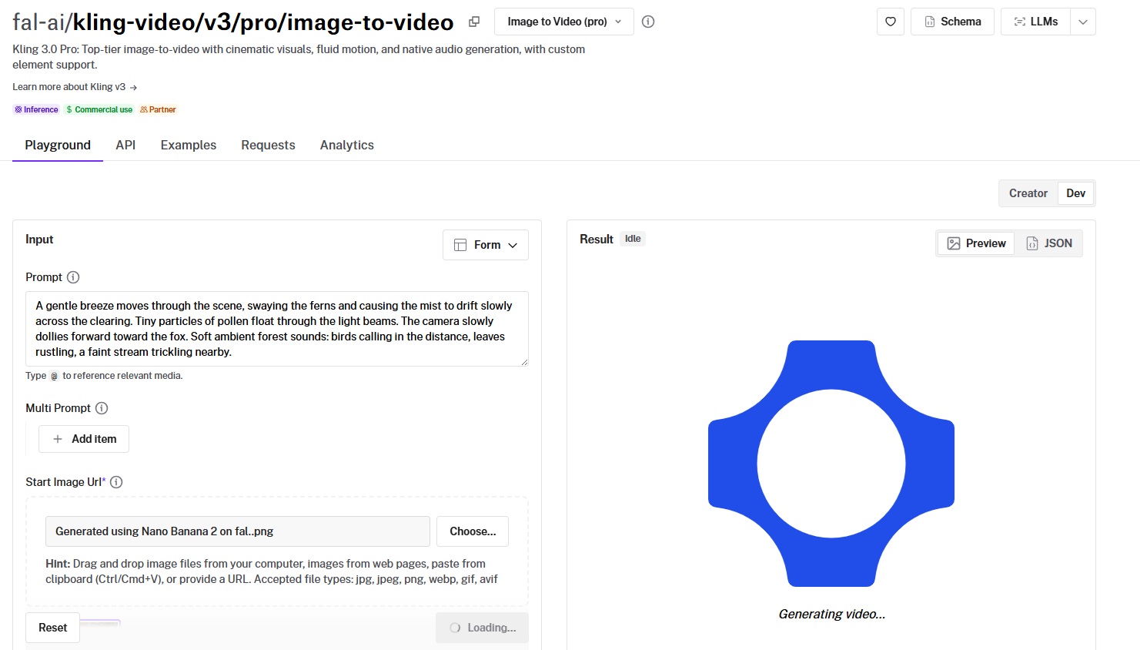Switch to Creator mode
Screen dimensions: 1140x650
1028,193
